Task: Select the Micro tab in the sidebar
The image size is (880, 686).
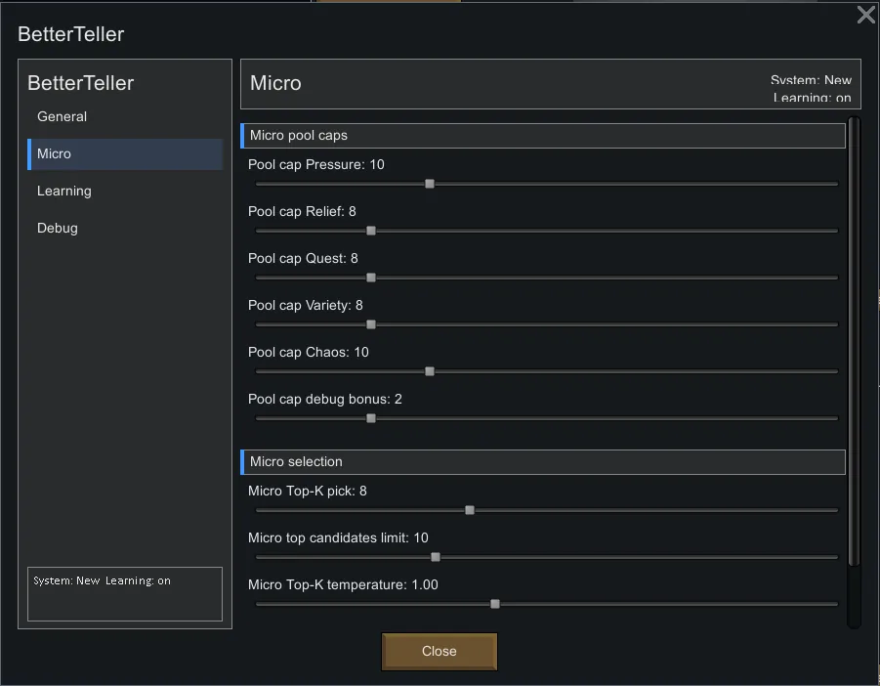Action: pyautogui.click(x=55, y=154)
